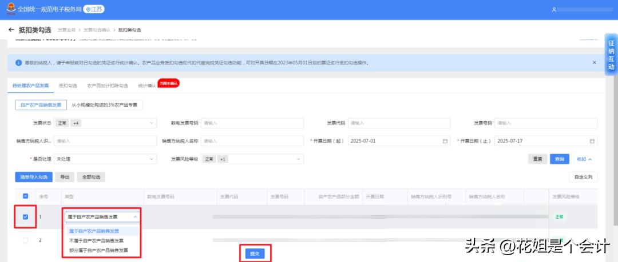Click the 开票日期 column header

tap(375, 196)
